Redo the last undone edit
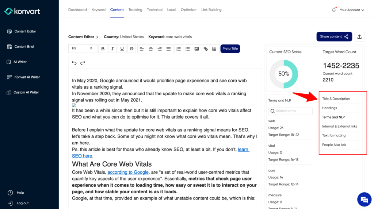This screenshot has height=209, width=374. [x=83, y=63]
